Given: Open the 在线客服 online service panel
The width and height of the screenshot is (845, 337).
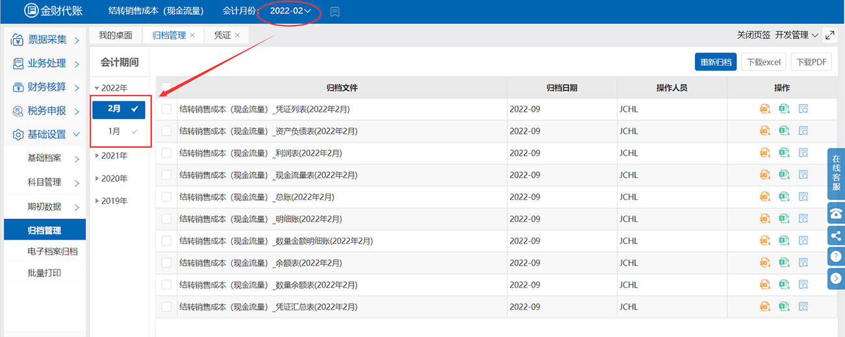Looking at the screenshot, I should click(836, 173).
